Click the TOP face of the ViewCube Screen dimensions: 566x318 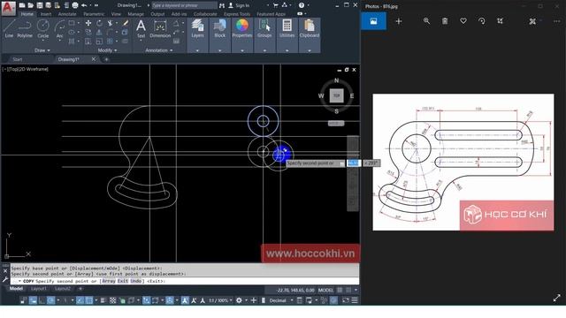336,95
